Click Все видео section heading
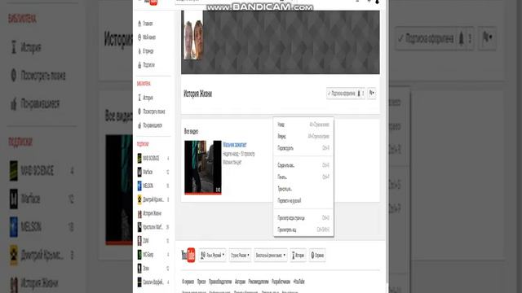 point(191,132)
